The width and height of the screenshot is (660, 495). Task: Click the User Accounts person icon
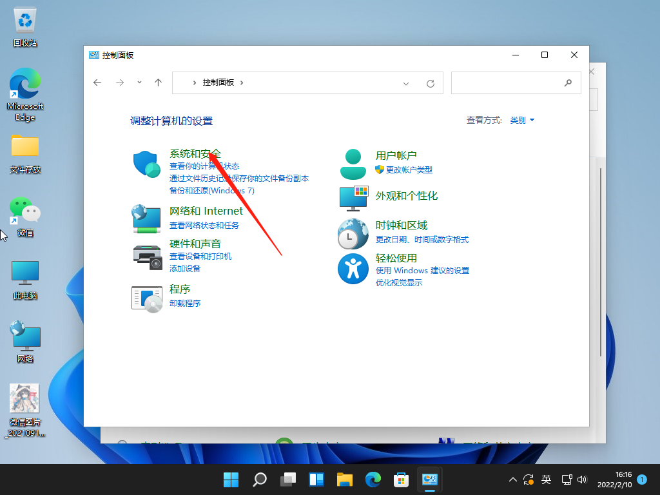coord(353,164)
